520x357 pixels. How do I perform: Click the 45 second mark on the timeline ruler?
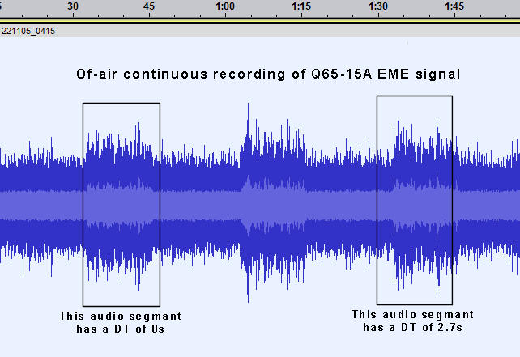(x=149, y=6)
